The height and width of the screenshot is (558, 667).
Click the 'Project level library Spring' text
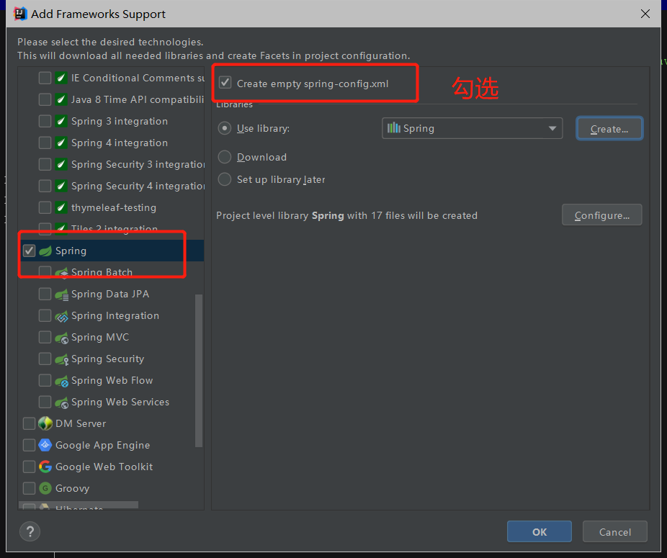pyautogui.click(x=280, y=215)
